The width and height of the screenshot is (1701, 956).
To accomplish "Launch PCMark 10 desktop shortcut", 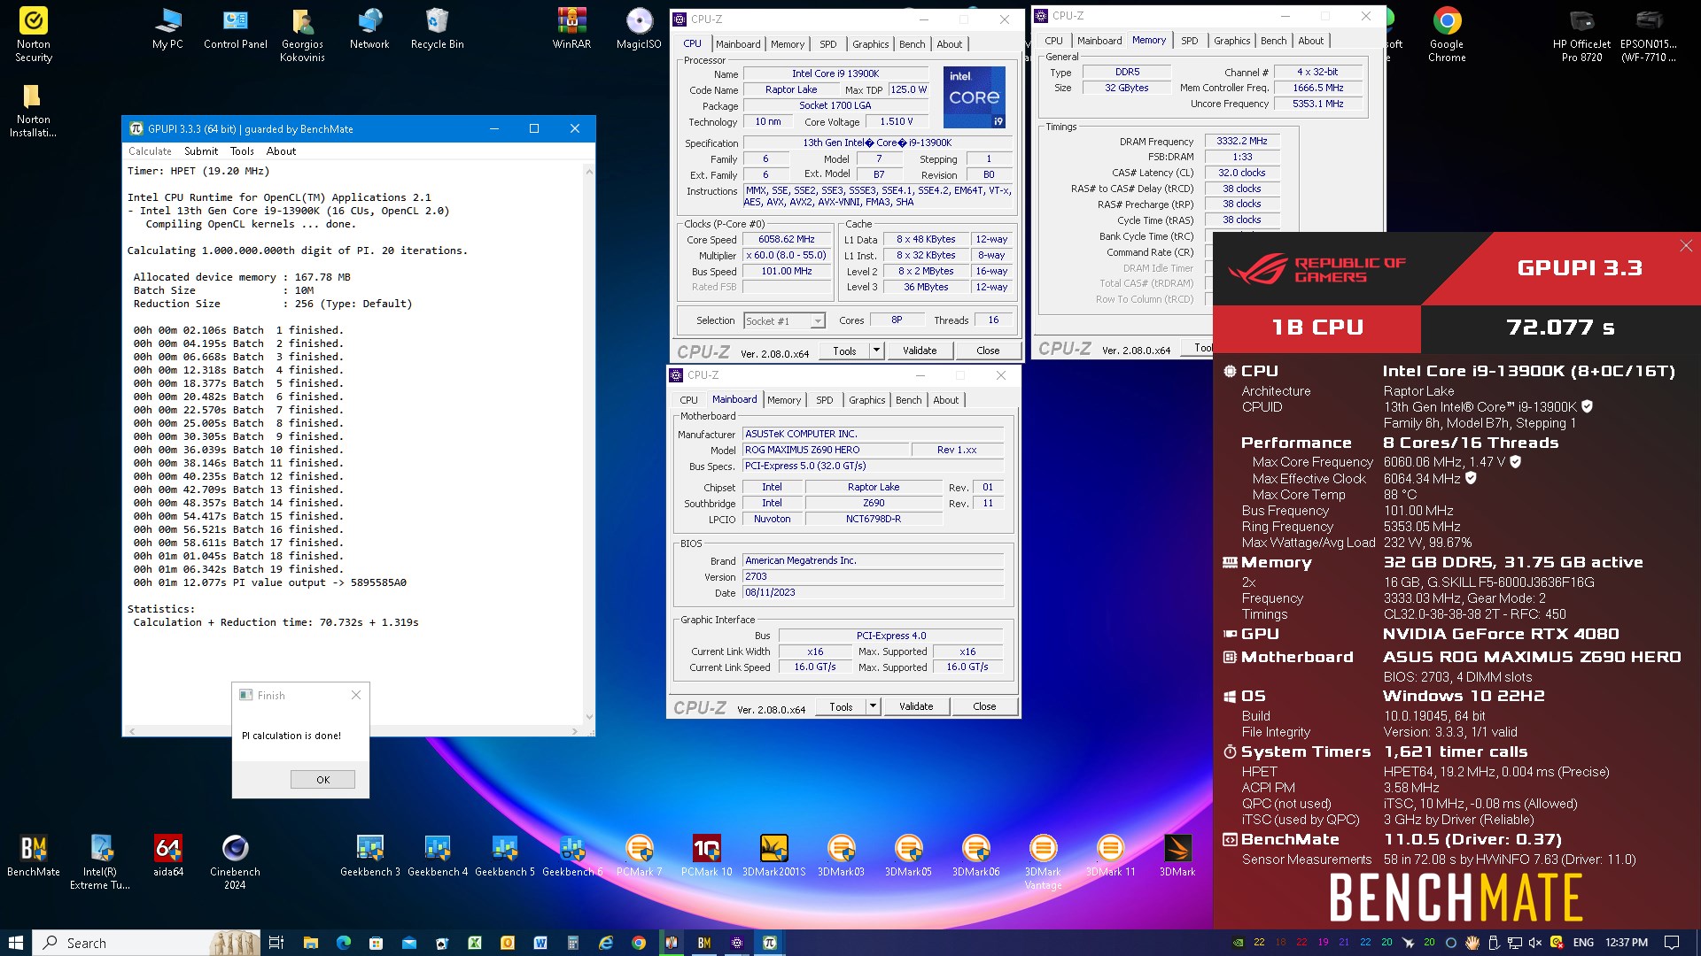I will (x=706, y=856).
